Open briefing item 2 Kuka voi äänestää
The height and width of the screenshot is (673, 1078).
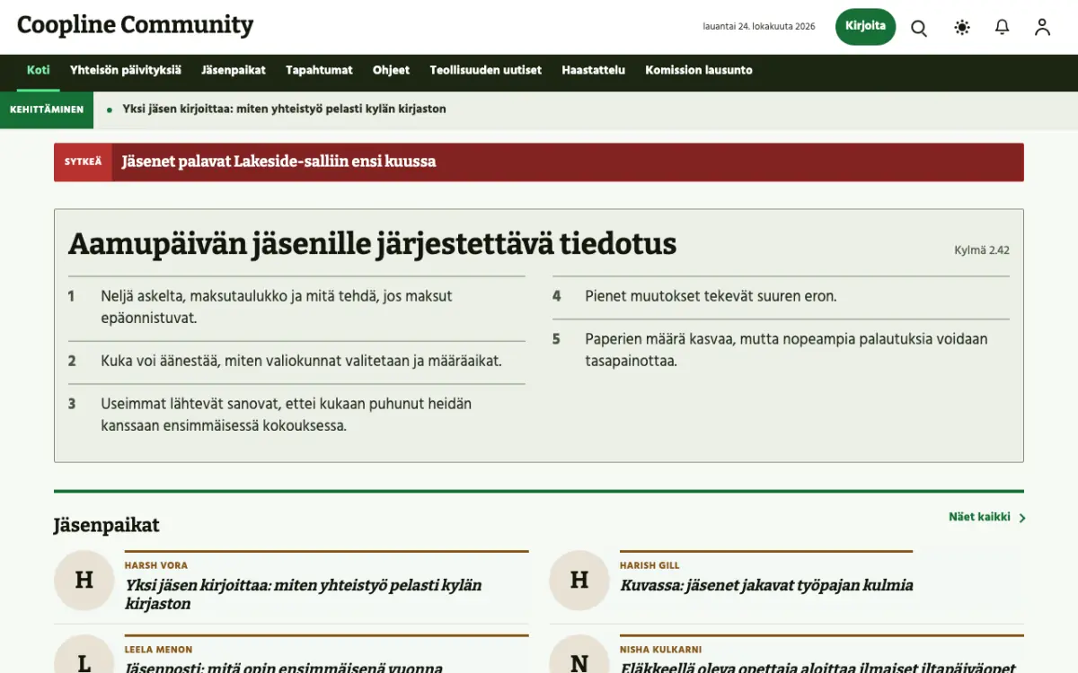click(296, 362)
